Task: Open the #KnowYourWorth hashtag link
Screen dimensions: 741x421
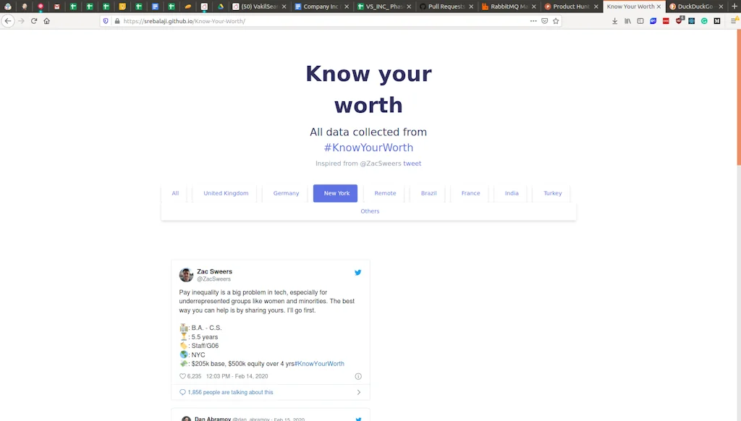Action: [x=369, y=148]
